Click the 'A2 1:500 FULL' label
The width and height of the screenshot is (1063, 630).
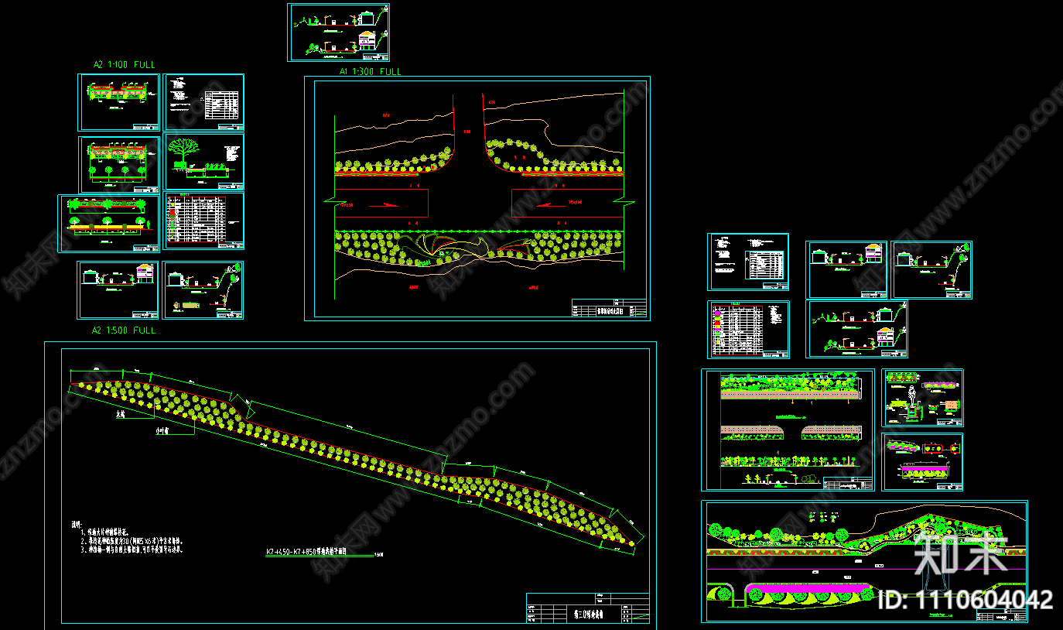tap(124, 330)
